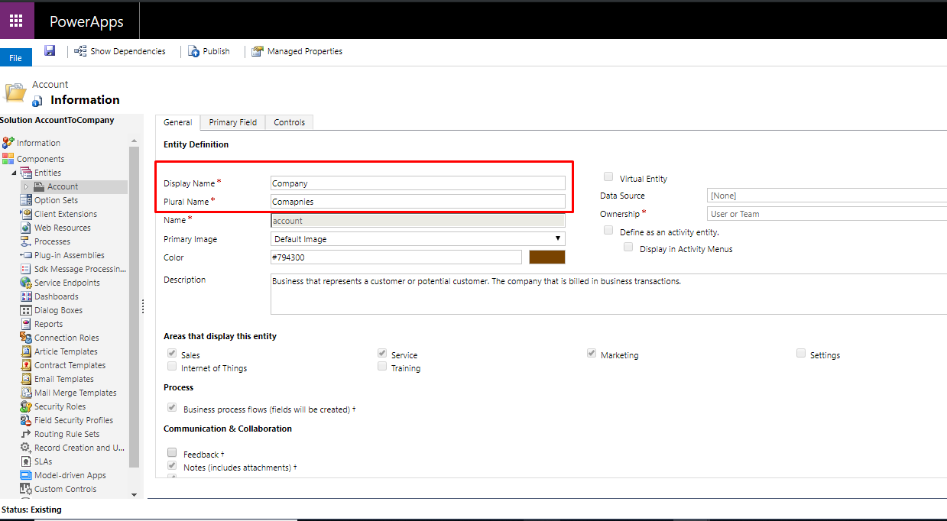Click the Managed Properties icon
This screenshot has width=947, height=521.
tap(258, 51)
